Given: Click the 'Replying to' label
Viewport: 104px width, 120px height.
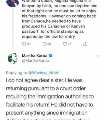Looking at the screenshot, I should (x=16, y=73).
